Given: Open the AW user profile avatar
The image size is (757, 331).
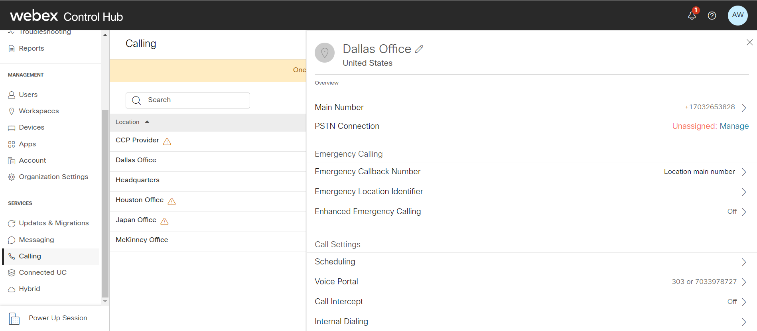Looking at the screenshot, I should 737,16.
